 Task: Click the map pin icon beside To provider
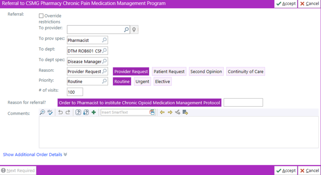click(134, 30)
